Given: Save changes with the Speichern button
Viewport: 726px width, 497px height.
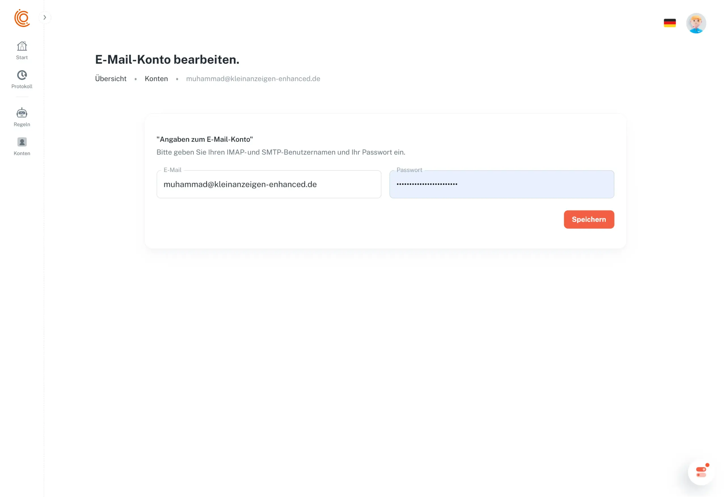Looking at the screenshot, I should point(588,219).
